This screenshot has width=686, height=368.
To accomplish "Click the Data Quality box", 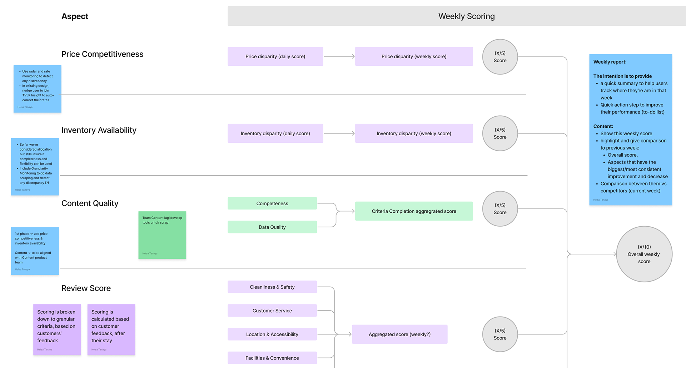I will 272,227.
